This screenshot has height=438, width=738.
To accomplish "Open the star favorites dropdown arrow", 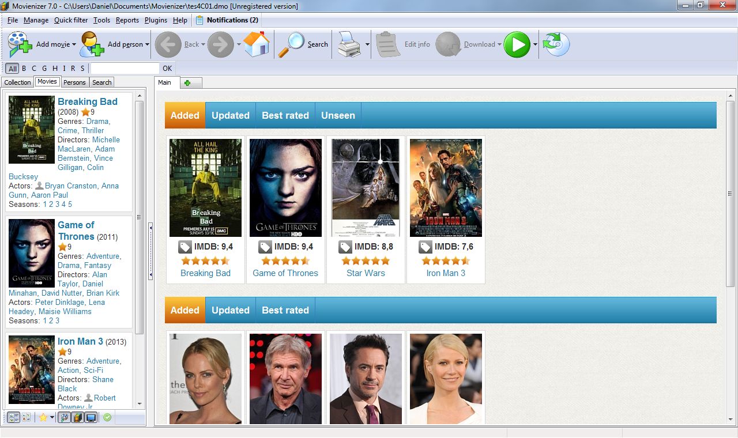I will point(52,417).
